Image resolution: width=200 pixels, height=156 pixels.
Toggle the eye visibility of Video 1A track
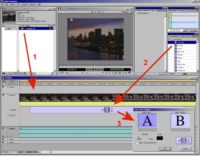3,95
